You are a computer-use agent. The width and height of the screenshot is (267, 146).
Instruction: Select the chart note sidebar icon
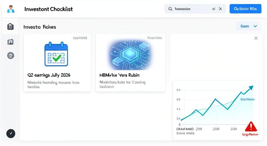point(11,42)
